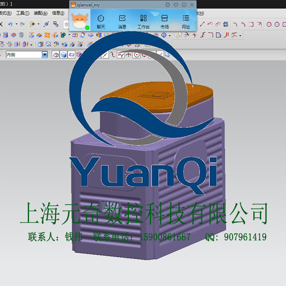Open the 装配(A) menu

[41, 13]
